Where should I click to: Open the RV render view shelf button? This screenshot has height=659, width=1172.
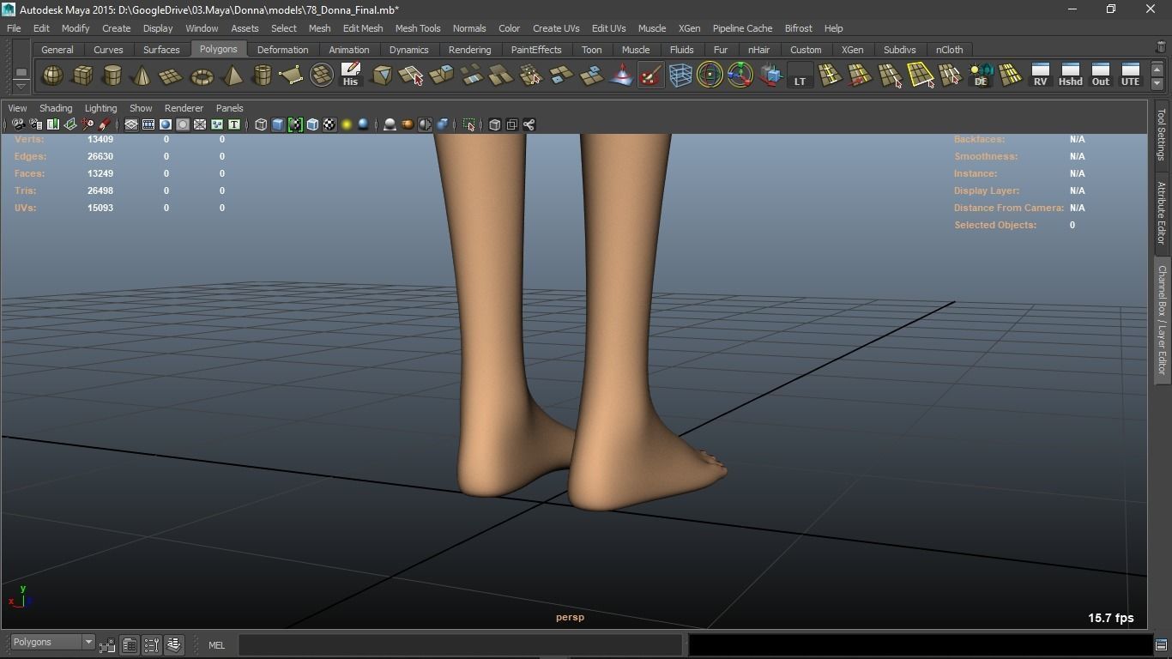pyautogui.click(x=1040, y=76)
